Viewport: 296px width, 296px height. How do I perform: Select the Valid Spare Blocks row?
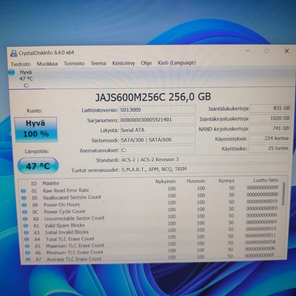[150, 224]
